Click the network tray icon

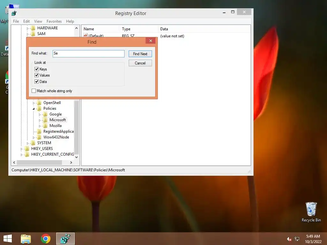pyautogui.click(x=297, y=239)
